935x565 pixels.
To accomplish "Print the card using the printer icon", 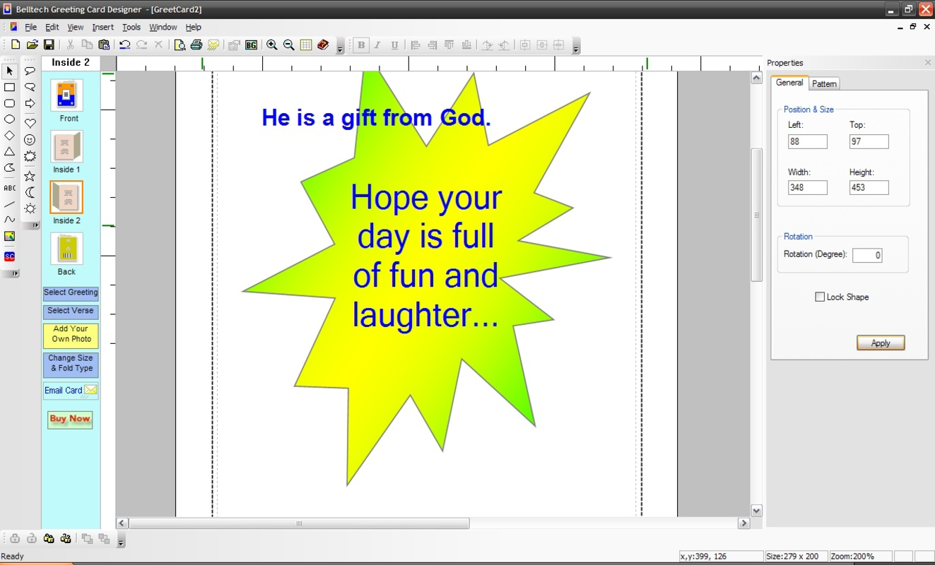I will tap(196, 44).
